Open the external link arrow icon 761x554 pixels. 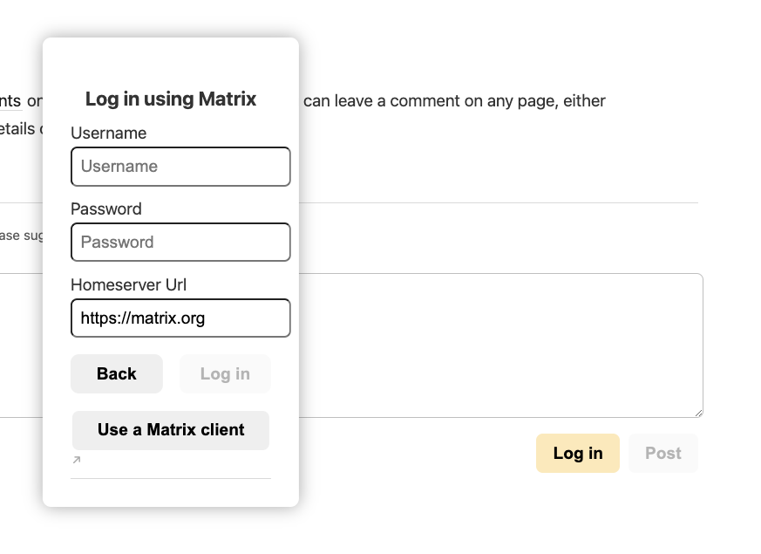point(77,459)
